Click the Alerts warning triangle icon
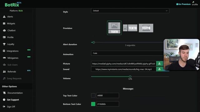The image size is (200, 112). coord(4,16)
